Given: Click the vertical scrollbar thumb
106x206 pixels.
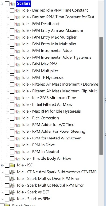Looking at the screenshot, I should pyautogui.click(x=101, y=96).
